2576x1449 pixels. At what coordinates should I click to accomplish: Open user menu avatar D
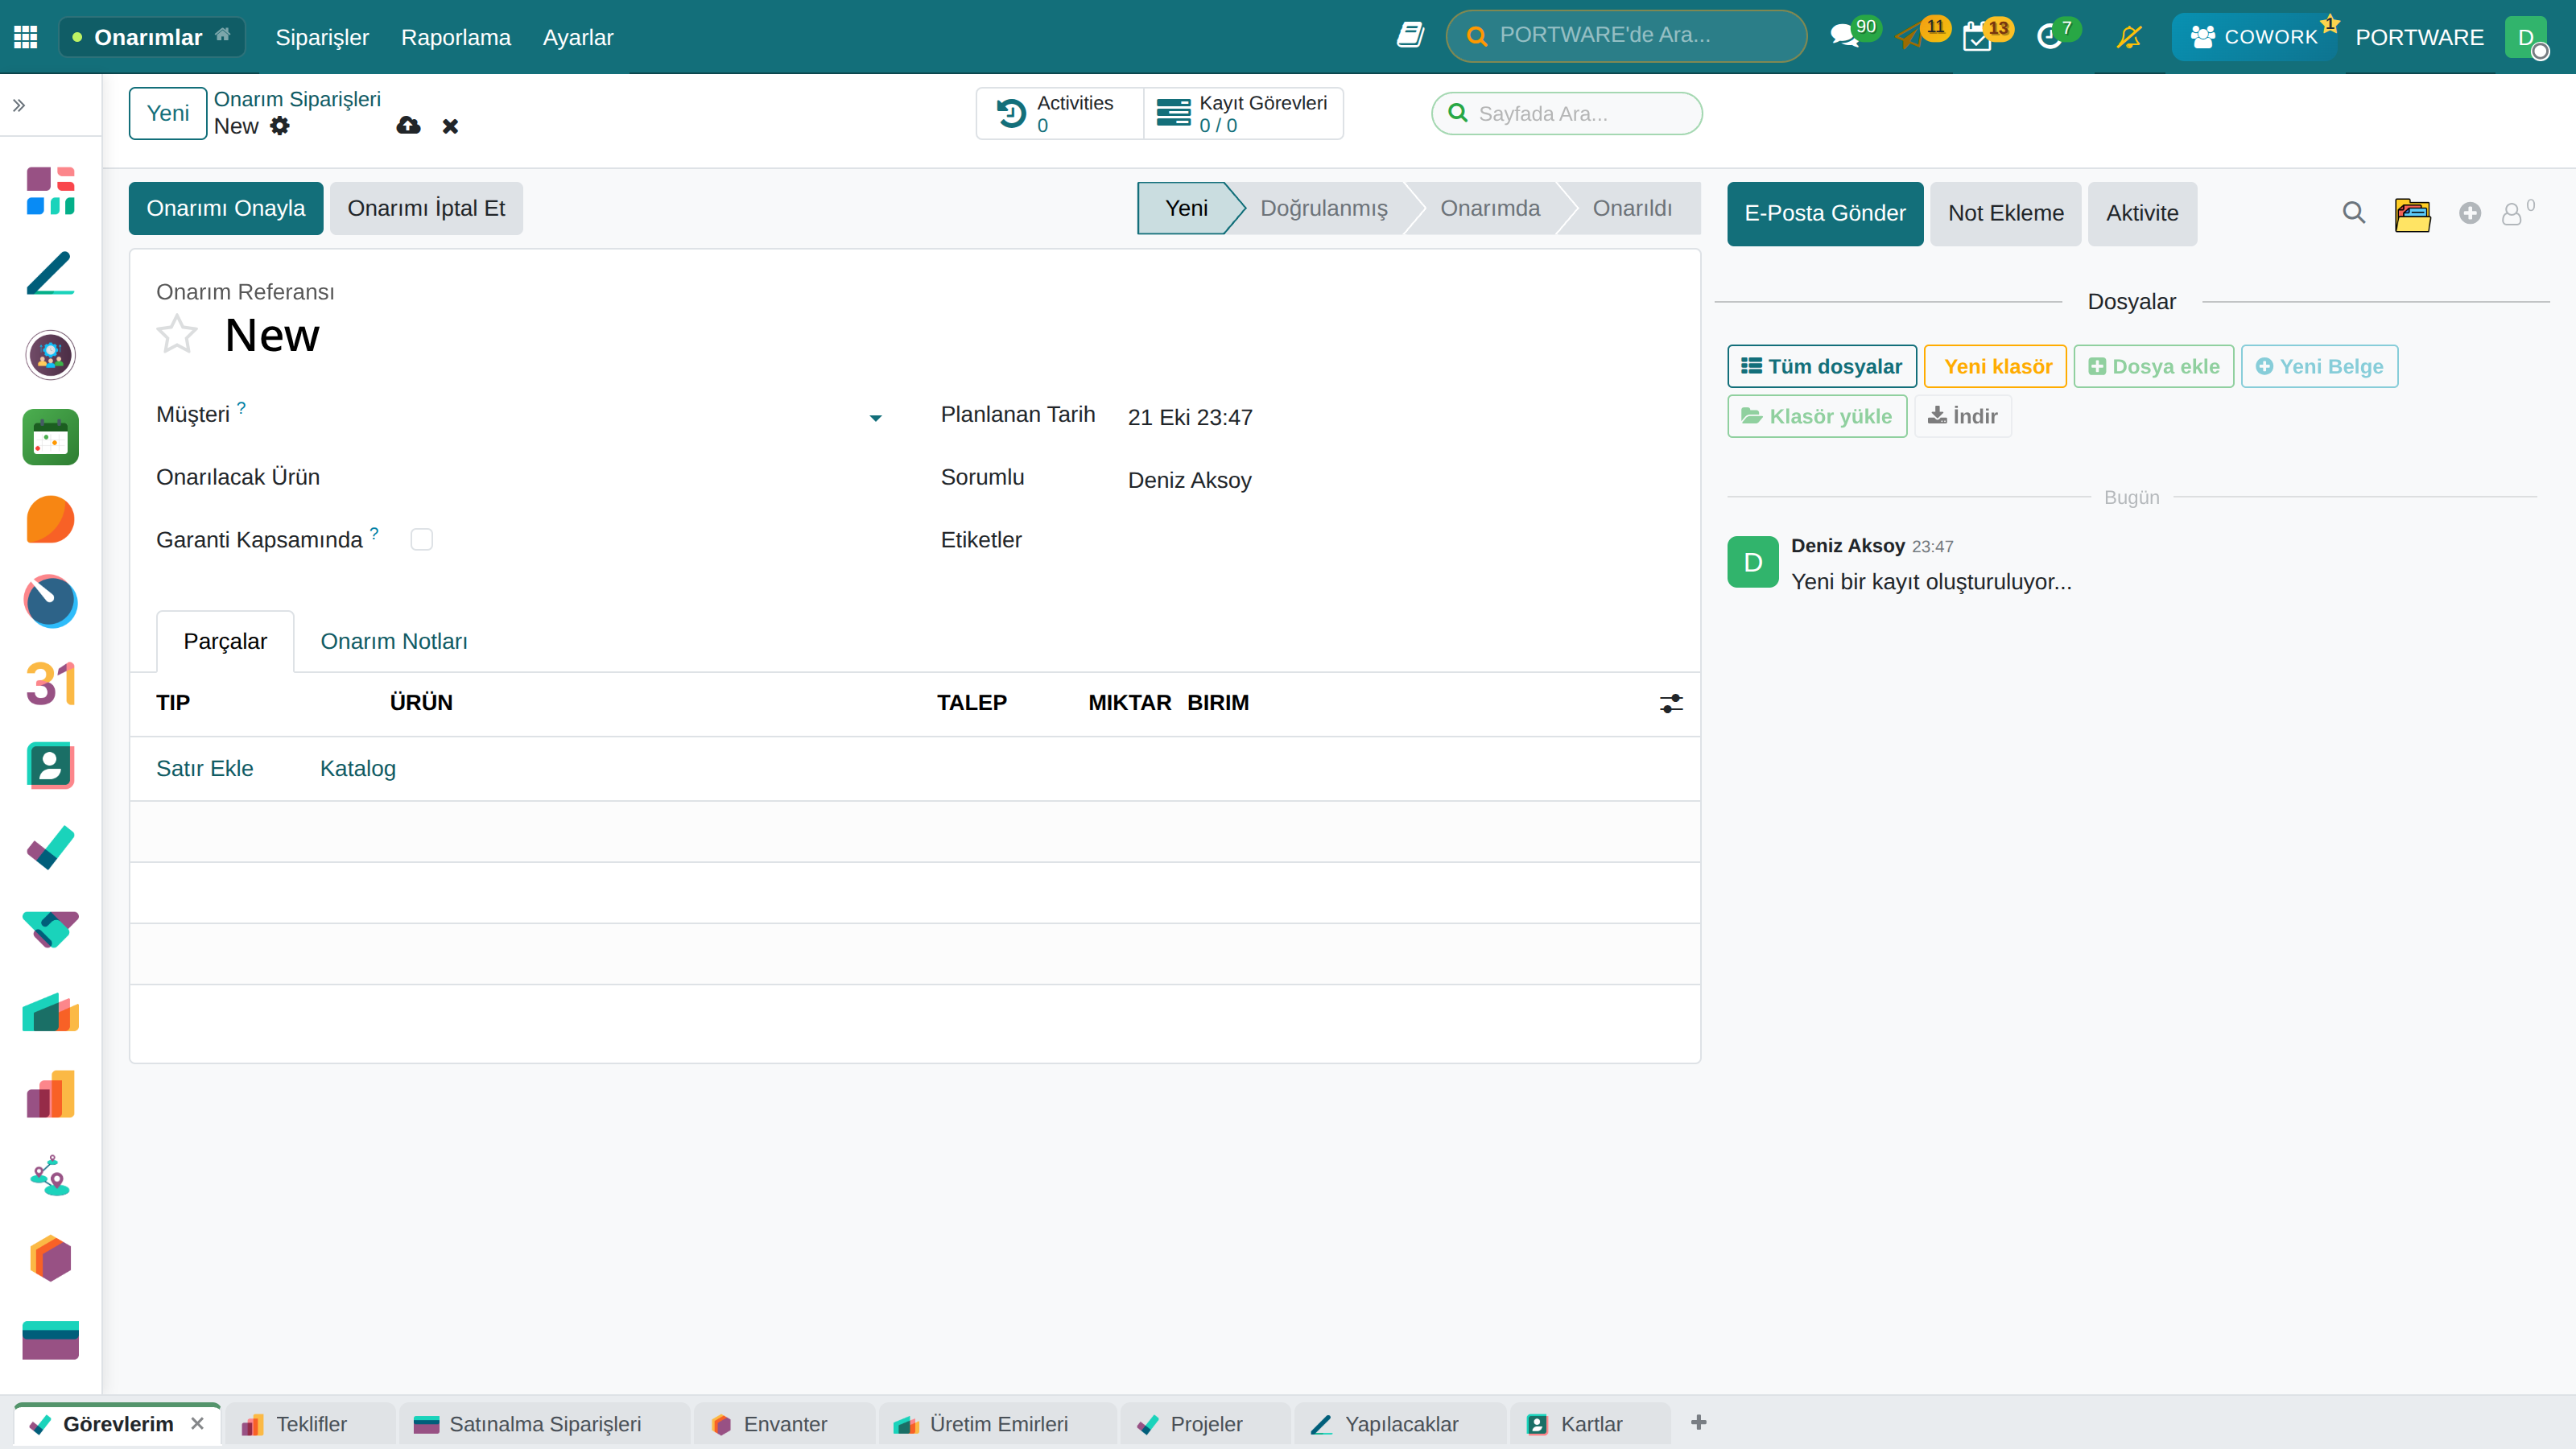point(2526,37)
